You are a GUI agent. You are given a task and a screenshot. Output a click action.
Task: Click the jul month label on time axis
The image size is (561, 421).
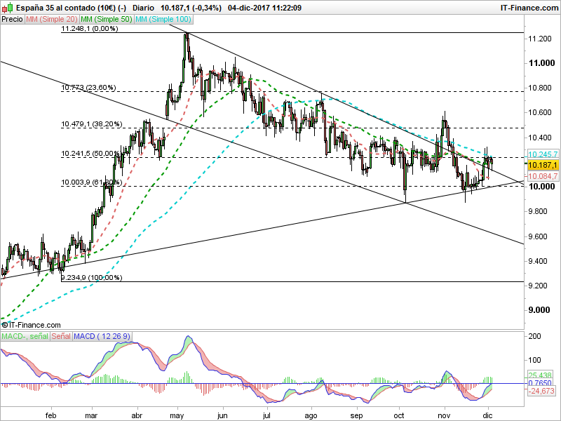267,415
